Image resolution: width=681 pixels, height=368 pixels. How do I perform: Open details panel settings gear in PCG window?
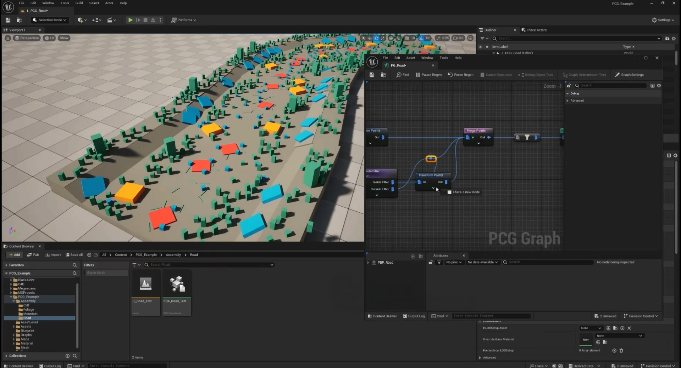pyautogui.click(x=659, y=86)
